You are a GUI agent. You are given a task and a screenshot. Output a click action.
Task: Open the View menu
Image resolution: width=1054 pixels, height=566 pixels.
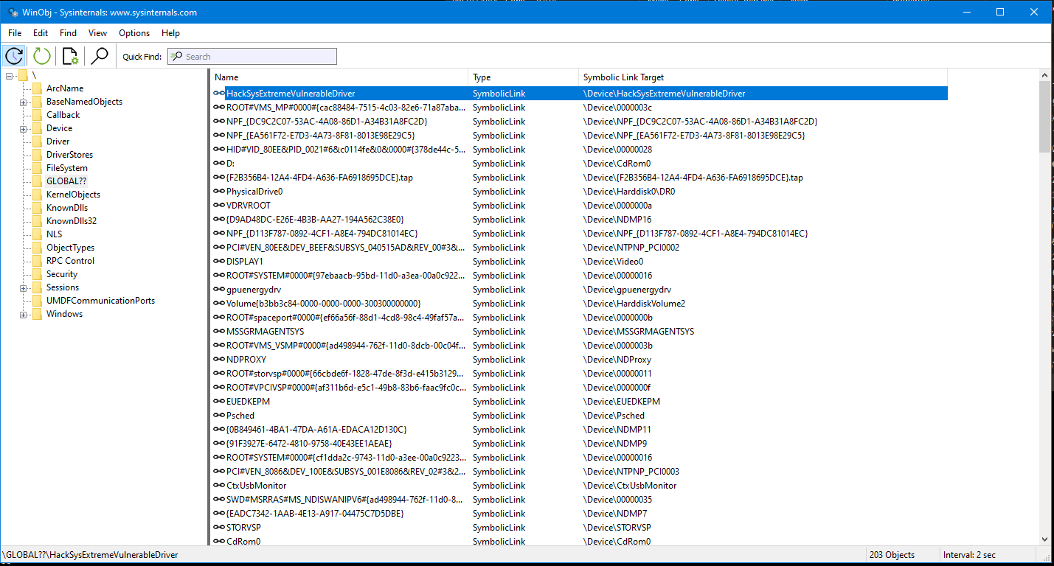tap(97, 33)
